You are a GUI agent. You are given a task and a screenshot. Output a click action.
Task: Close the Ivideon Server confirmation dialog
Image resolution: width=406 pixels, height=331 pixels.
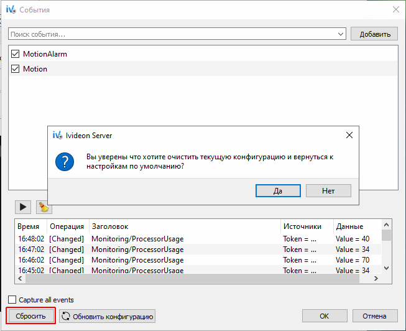point(349,135)
